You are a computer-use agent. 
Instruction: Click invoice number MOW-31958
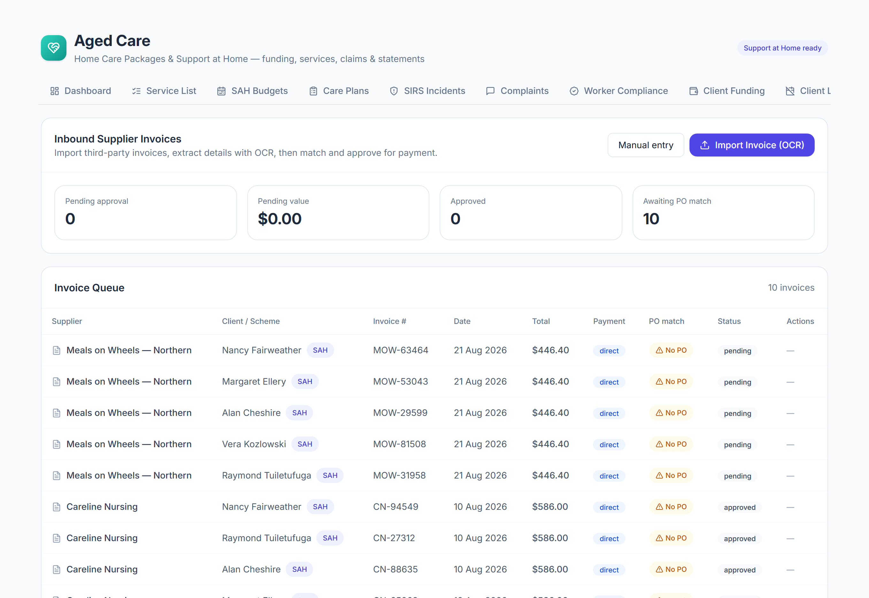tap(399, 475)
